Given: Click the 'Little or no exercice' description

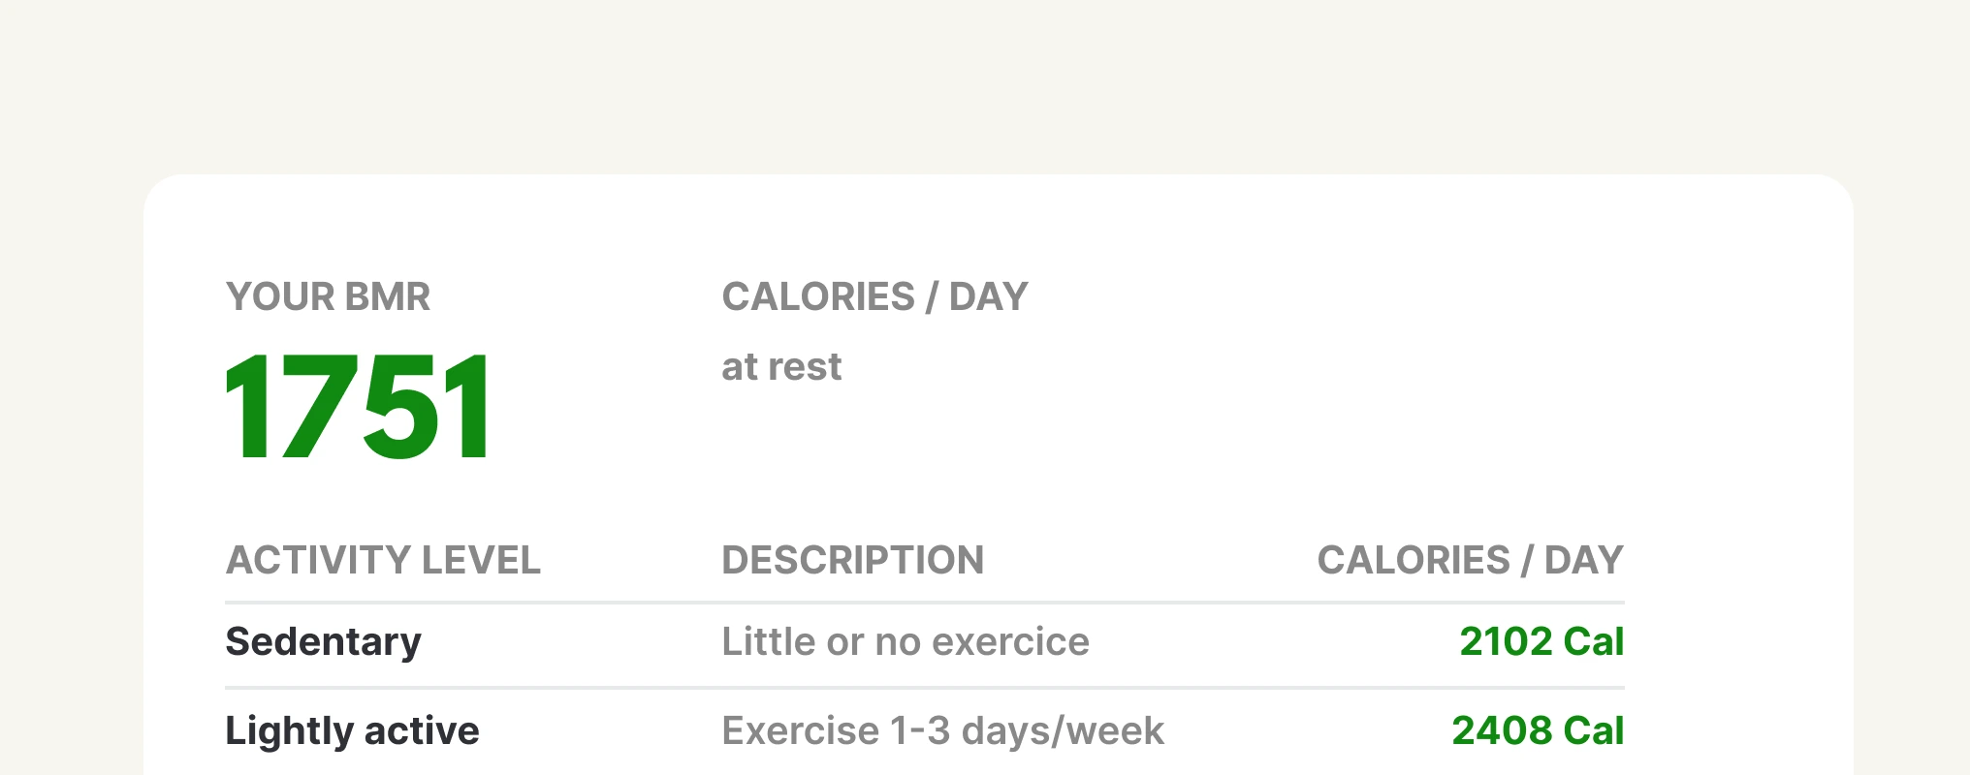Looking at the screenshot, I should (x=906, y=641).
